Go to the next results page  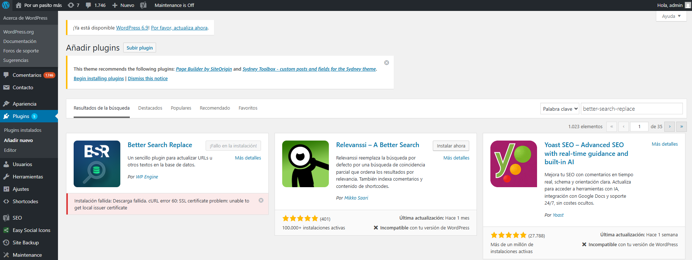coord(669,126)
